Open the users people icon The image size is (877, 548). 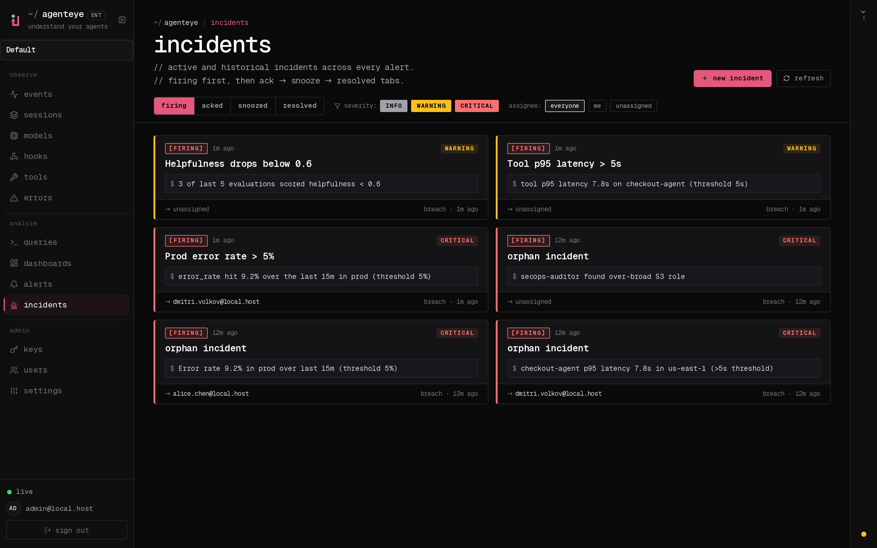pos(14,370)
